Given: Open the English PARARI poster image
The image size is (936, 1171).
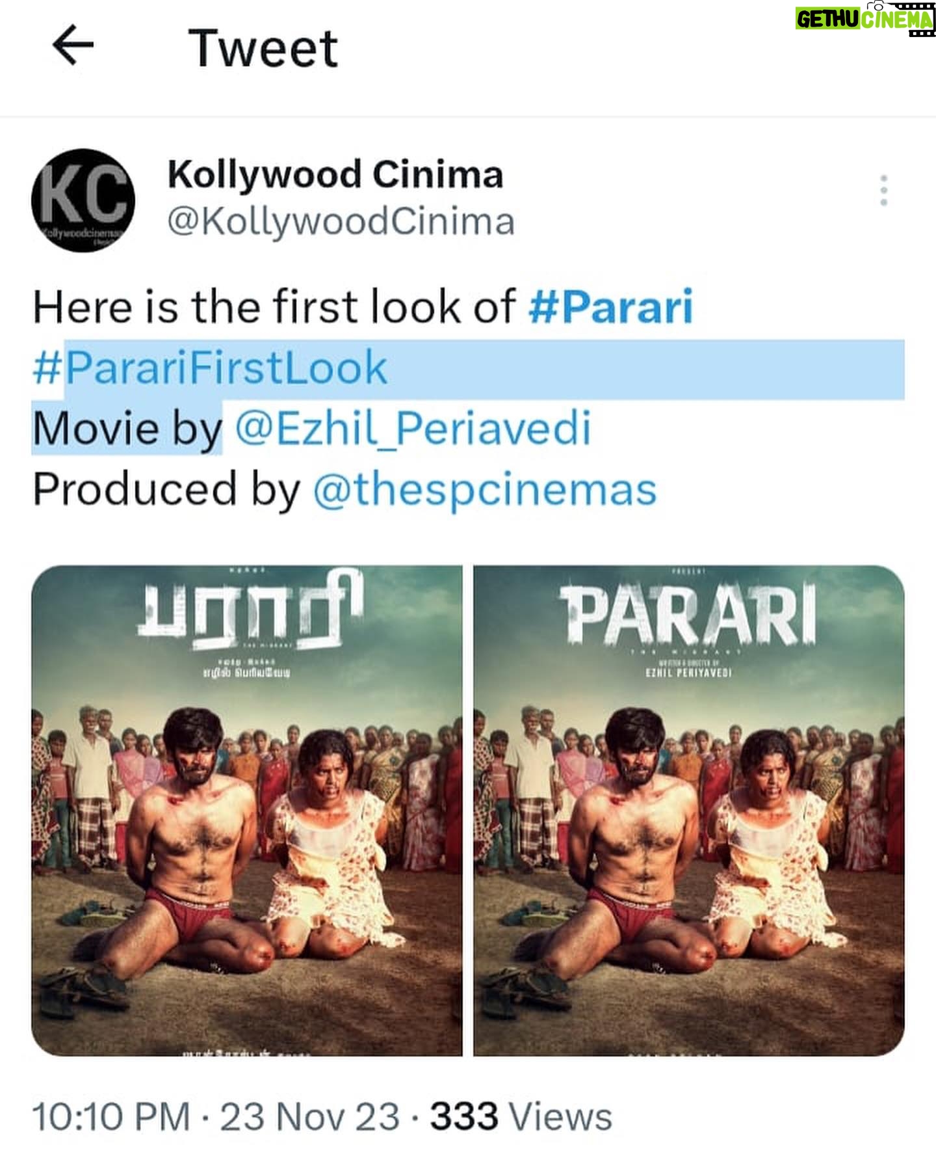Looking at the screenshot, I should pos(689,810).
